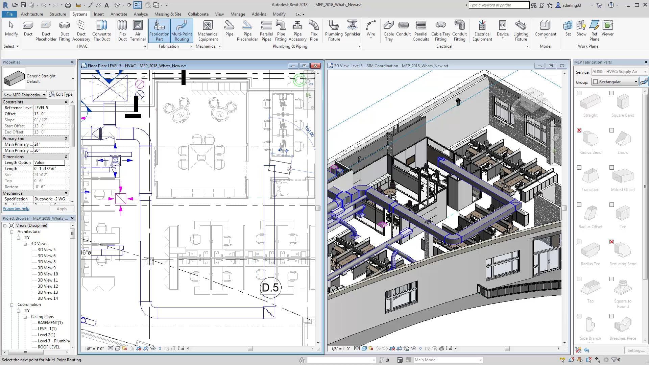Viewport: 649px width, 365px height.
Task: Open the Annotate ribbon tab
Action: click(x=118, y=14)
